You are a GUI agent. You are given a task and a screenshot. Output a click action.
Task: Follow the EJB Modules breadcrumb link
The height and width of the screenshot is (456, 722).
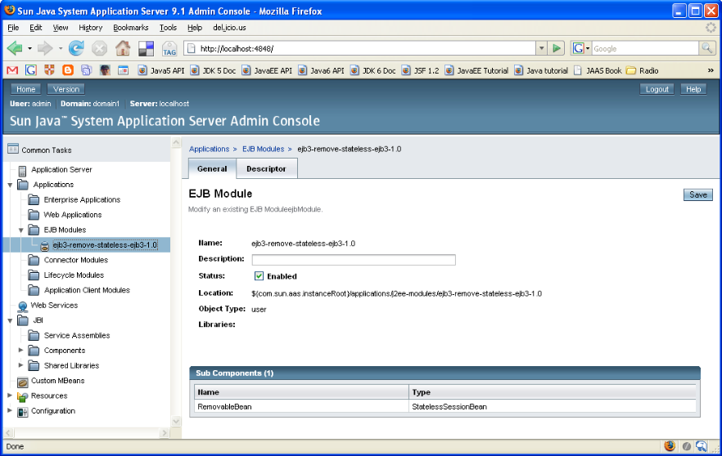[x=264, y=149]
